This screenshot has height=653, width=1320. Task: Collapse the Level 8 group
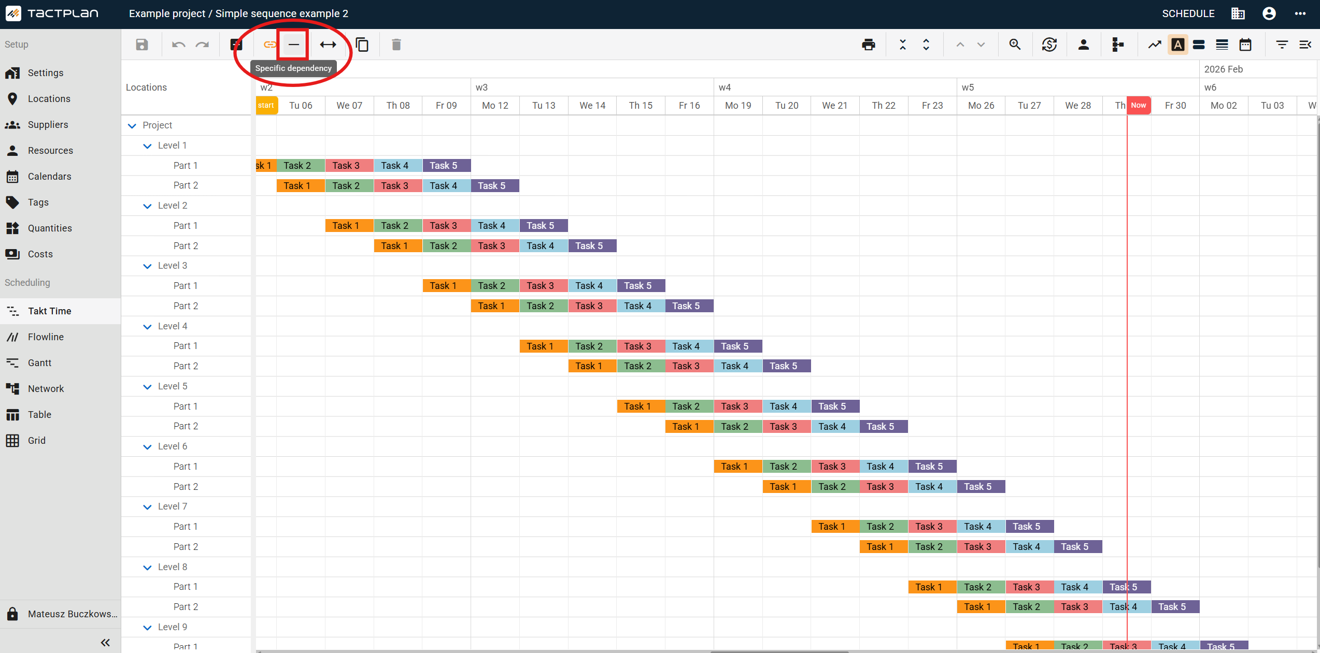pyautogui.click(x=147, y=568)
